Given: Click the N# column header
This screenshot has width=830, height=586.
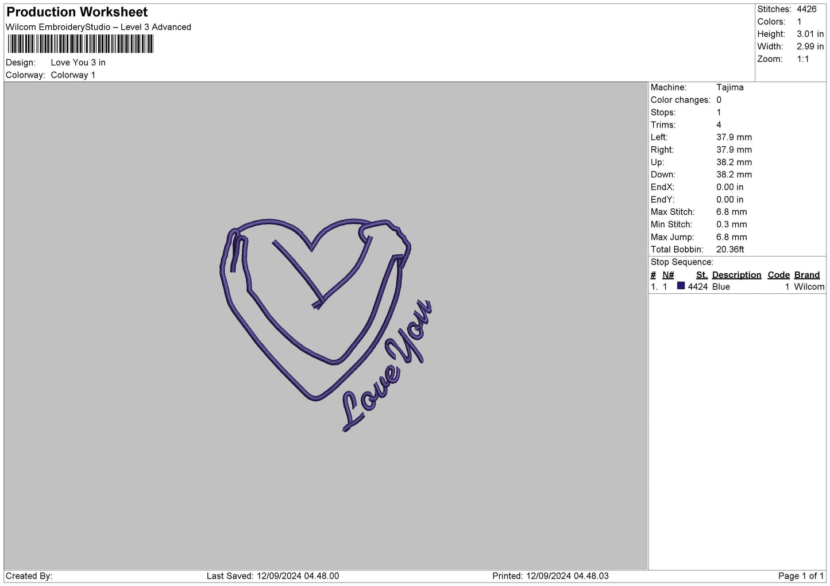Looking at the screenshot, I should point(668,275).
